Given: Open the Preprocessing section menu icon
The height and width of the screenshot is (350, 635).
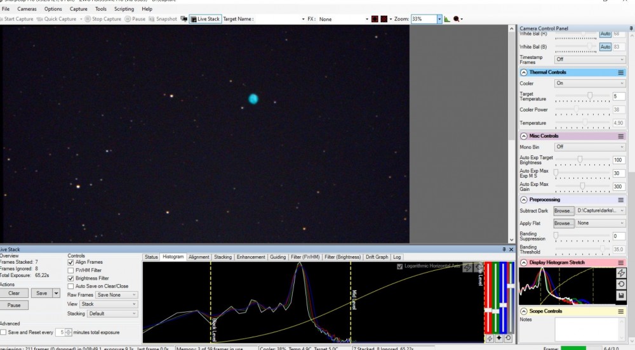Looking at the screenshot, I should point(620,200).
